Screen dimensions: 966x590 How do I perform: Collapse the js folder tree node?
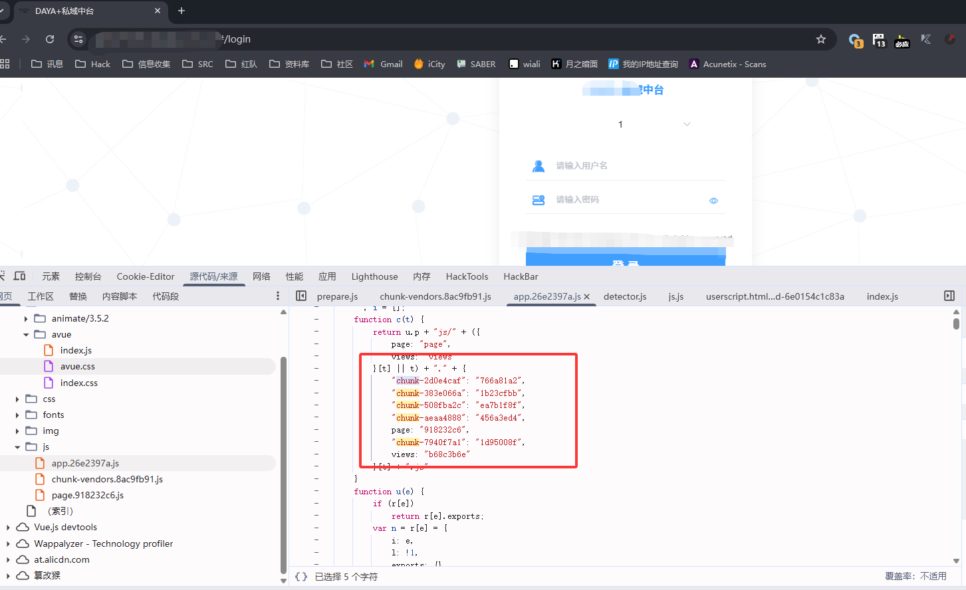click(17, 447)
